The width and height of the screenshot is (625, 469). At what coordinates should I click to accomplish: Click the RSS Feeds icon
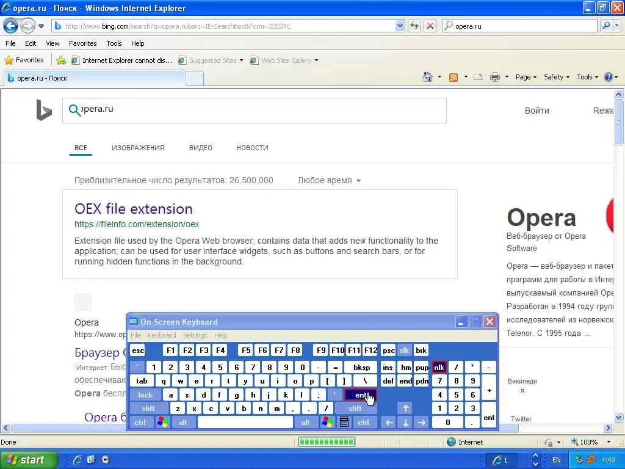453,78
